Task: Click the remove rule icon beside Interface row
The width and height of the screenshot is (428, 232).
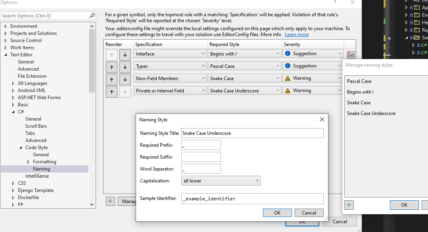Action: [351, 55]
